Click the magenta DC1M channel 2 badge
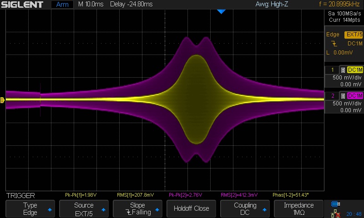Viewport: 364px width, 218px height. [x=355, y=96]
